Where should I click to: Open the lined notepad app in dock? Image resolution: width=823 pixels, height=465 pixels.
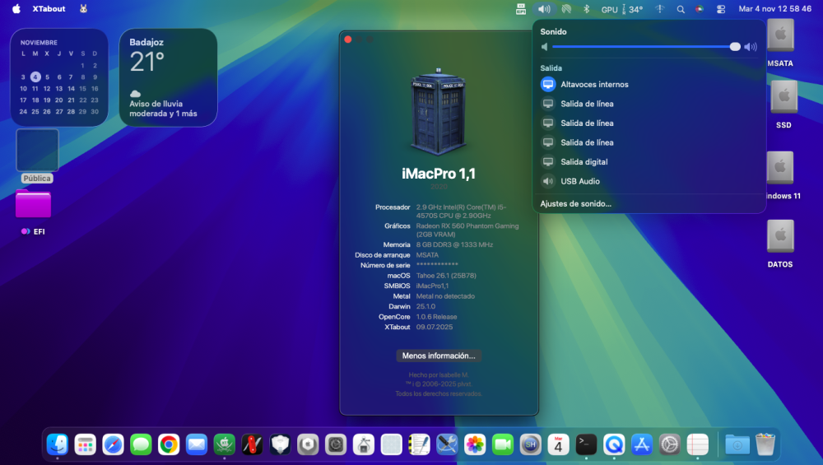[698, 444]
